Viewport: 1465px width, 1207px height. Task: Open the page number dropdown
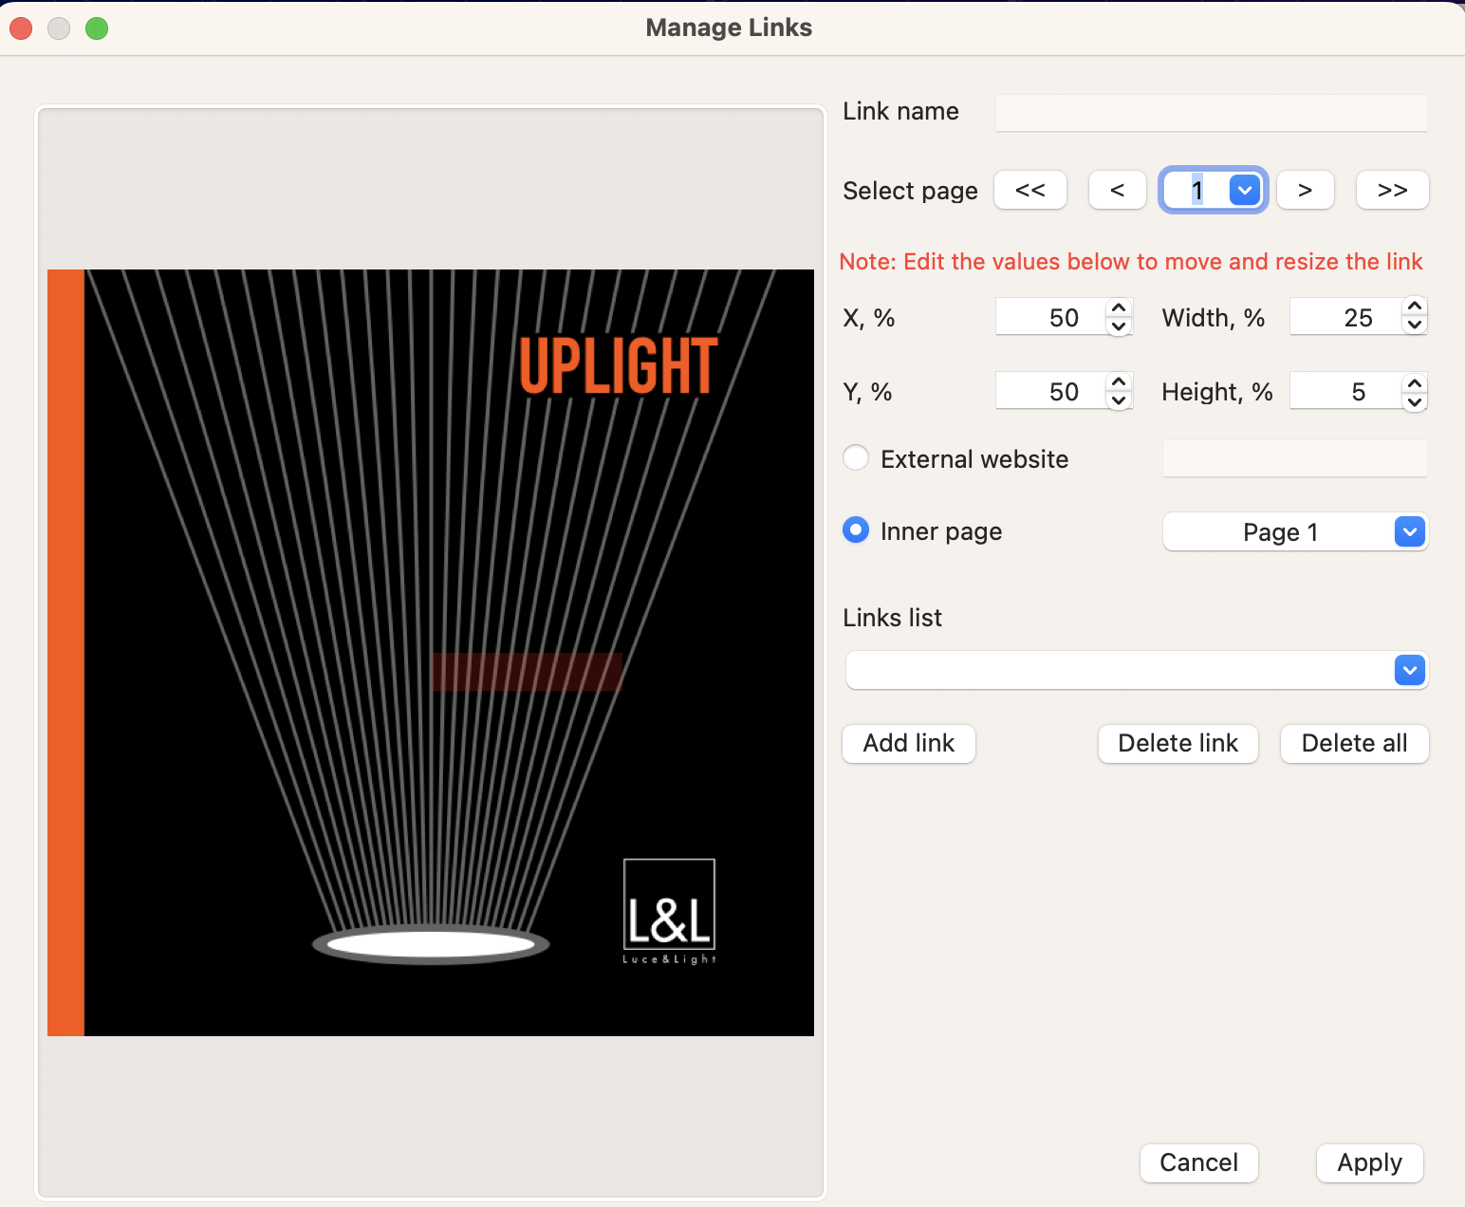coord(1243,190)
